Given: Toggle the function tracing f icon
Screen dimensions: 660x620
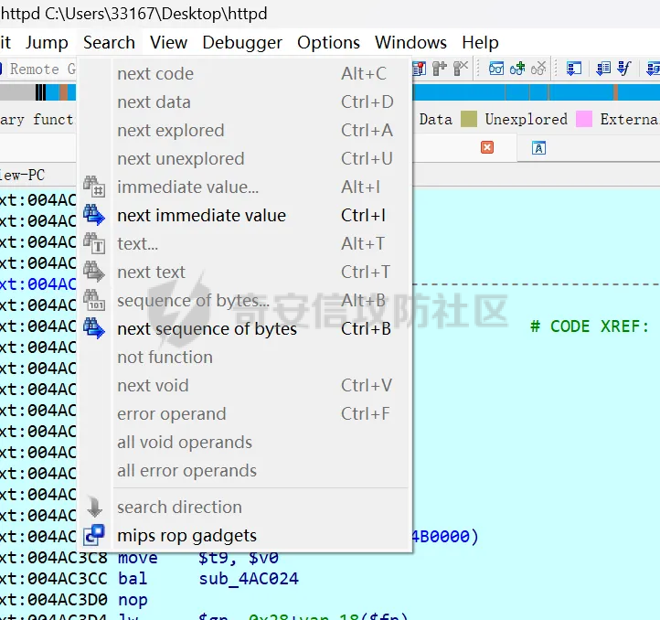Looking at the screenshot, I should pos(624,69).
